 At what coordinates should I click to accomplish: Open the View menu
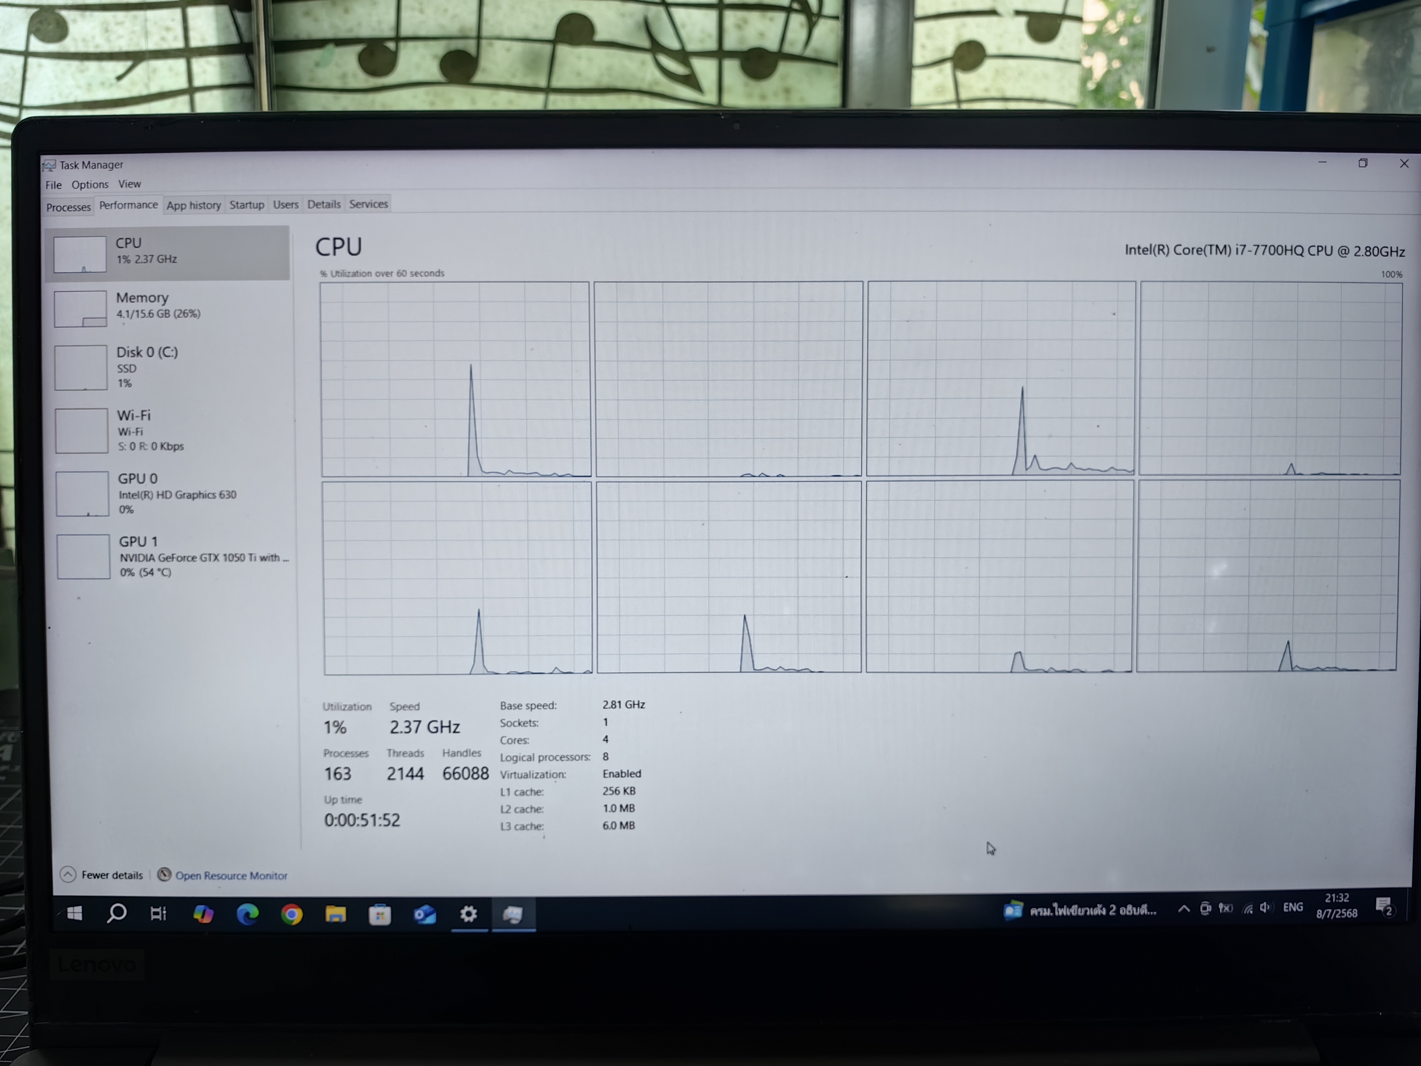[x=129, y=184]
